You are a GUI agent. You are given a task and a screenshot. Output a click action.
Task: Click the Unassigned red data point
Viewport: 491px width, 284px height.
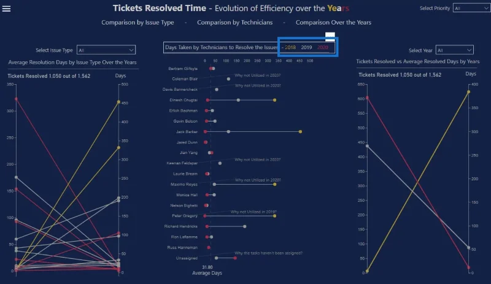point(235,258)
